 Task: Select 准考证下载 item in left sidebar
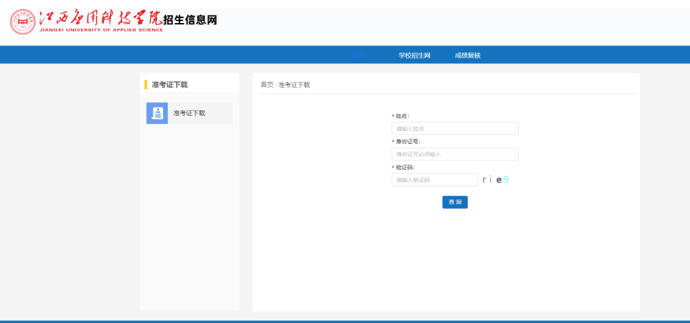(190, 113)
